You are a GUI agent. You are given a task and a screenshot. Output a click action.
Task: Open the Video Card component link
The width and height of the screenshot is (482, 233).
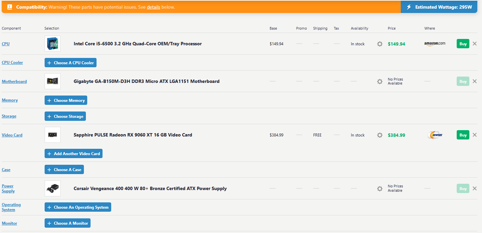(12, 135)
